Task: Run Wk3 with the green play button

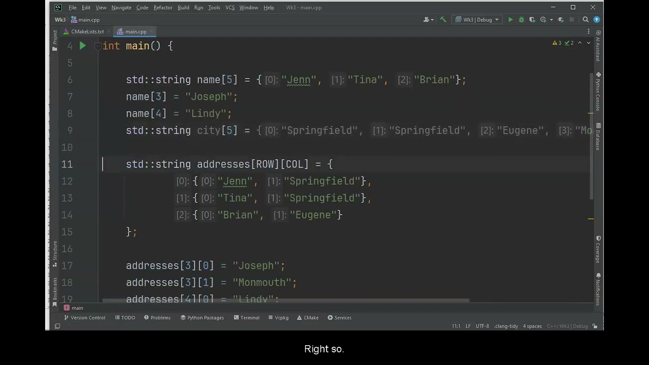Action: 511,20
